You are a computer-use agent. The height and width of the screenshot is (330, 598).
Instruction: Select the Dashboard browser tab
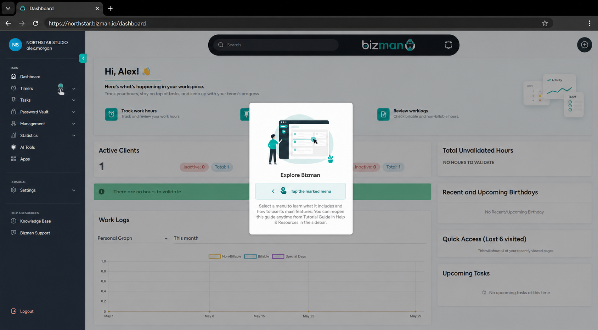[60, 8]
